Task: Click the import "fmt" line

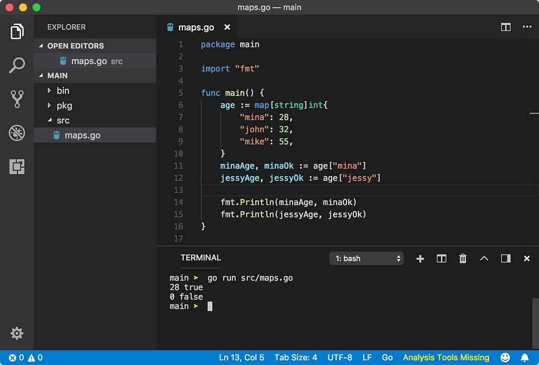Action: pos(230,69)
